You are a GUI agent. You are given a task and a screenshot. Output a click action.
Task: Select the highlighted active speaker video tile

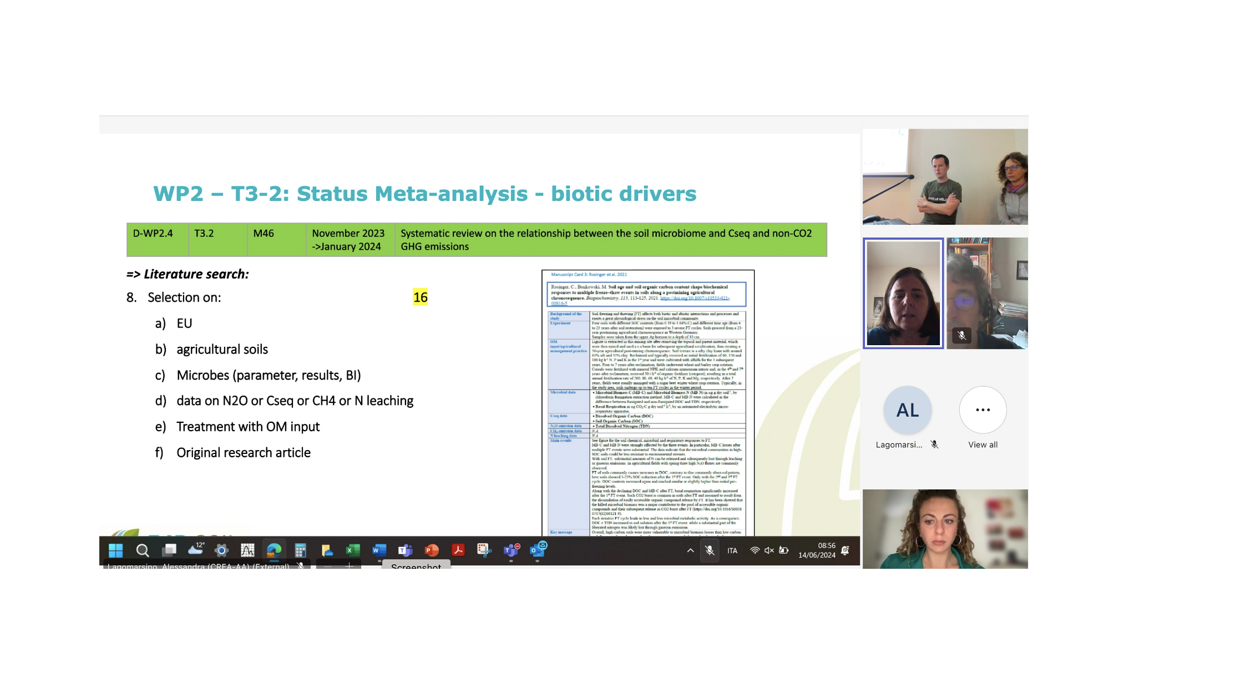[903, 293]
